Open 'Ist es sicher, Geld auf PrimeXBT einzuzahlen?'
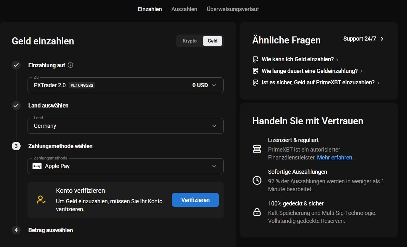 pyautogui.click(x=318, y=82)
